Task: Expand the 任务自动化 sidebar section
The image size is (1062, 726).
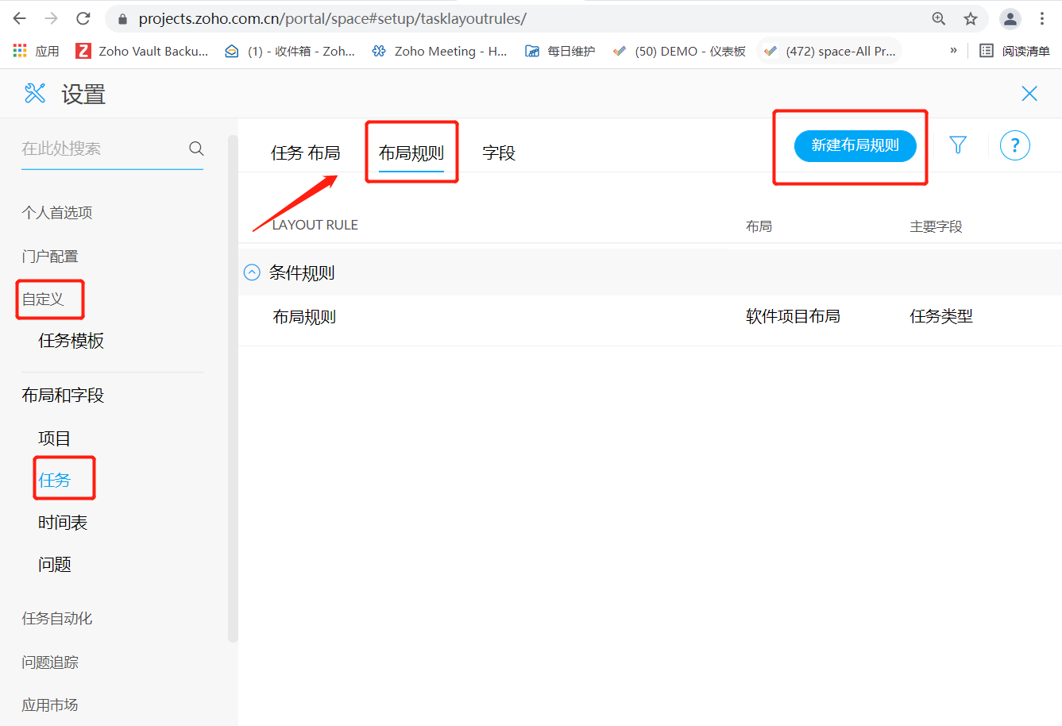Action: (57, 618)
